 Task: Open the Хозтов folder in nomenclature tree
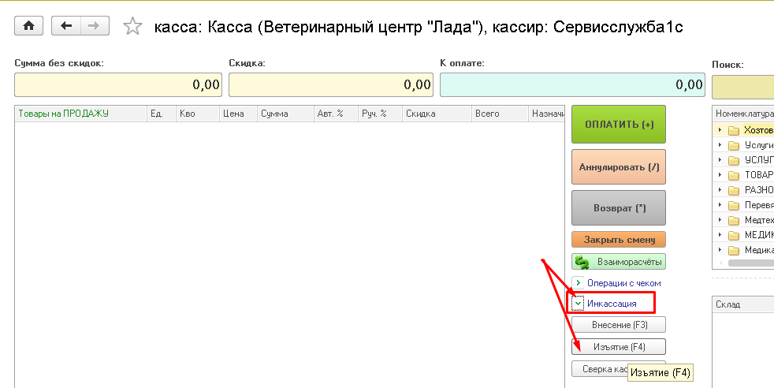point(758,130)
